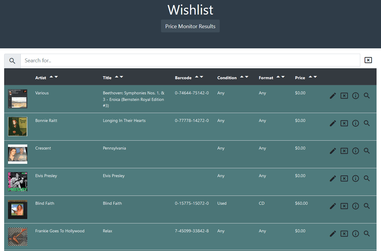The height and width of the screenshot is (251, 381).
Task: Open info icon for Crescent row
Action: pos(355,151)
